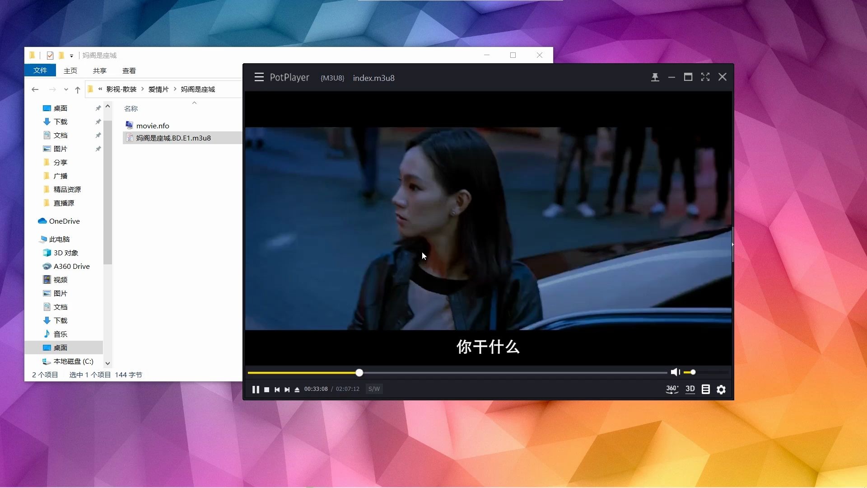Click the 查看 tab in File Explorer
The height and width of the screenshot is (488, 867).
[x=129, y=70]
